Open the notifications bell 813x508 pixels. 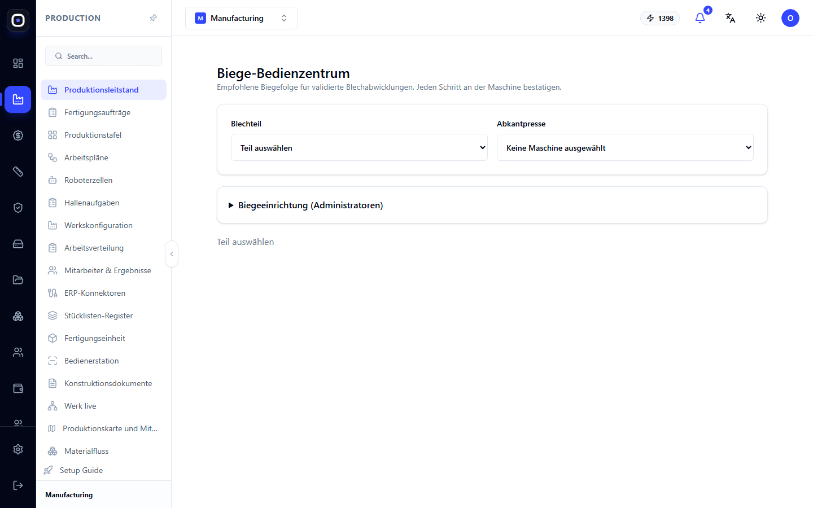pyautogui.click(x=700, y=18)
